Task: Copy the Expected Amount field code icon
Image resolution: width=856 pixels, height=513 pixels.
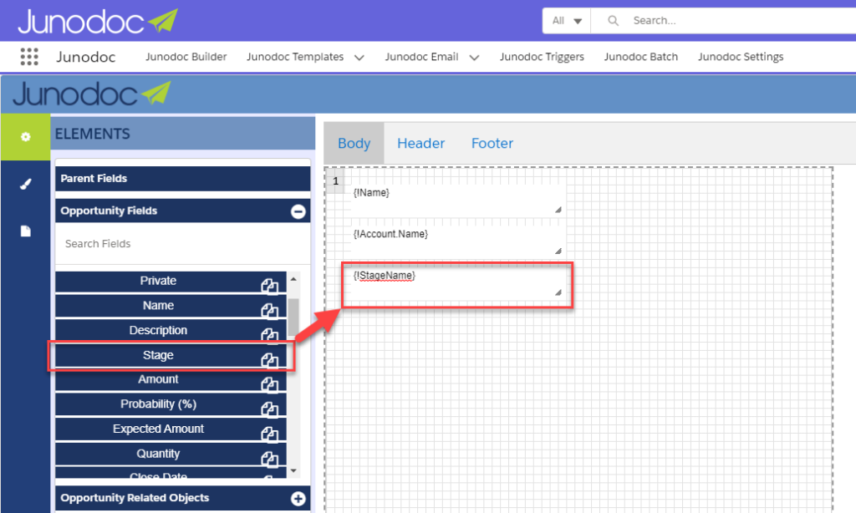Action: point(269,434)
